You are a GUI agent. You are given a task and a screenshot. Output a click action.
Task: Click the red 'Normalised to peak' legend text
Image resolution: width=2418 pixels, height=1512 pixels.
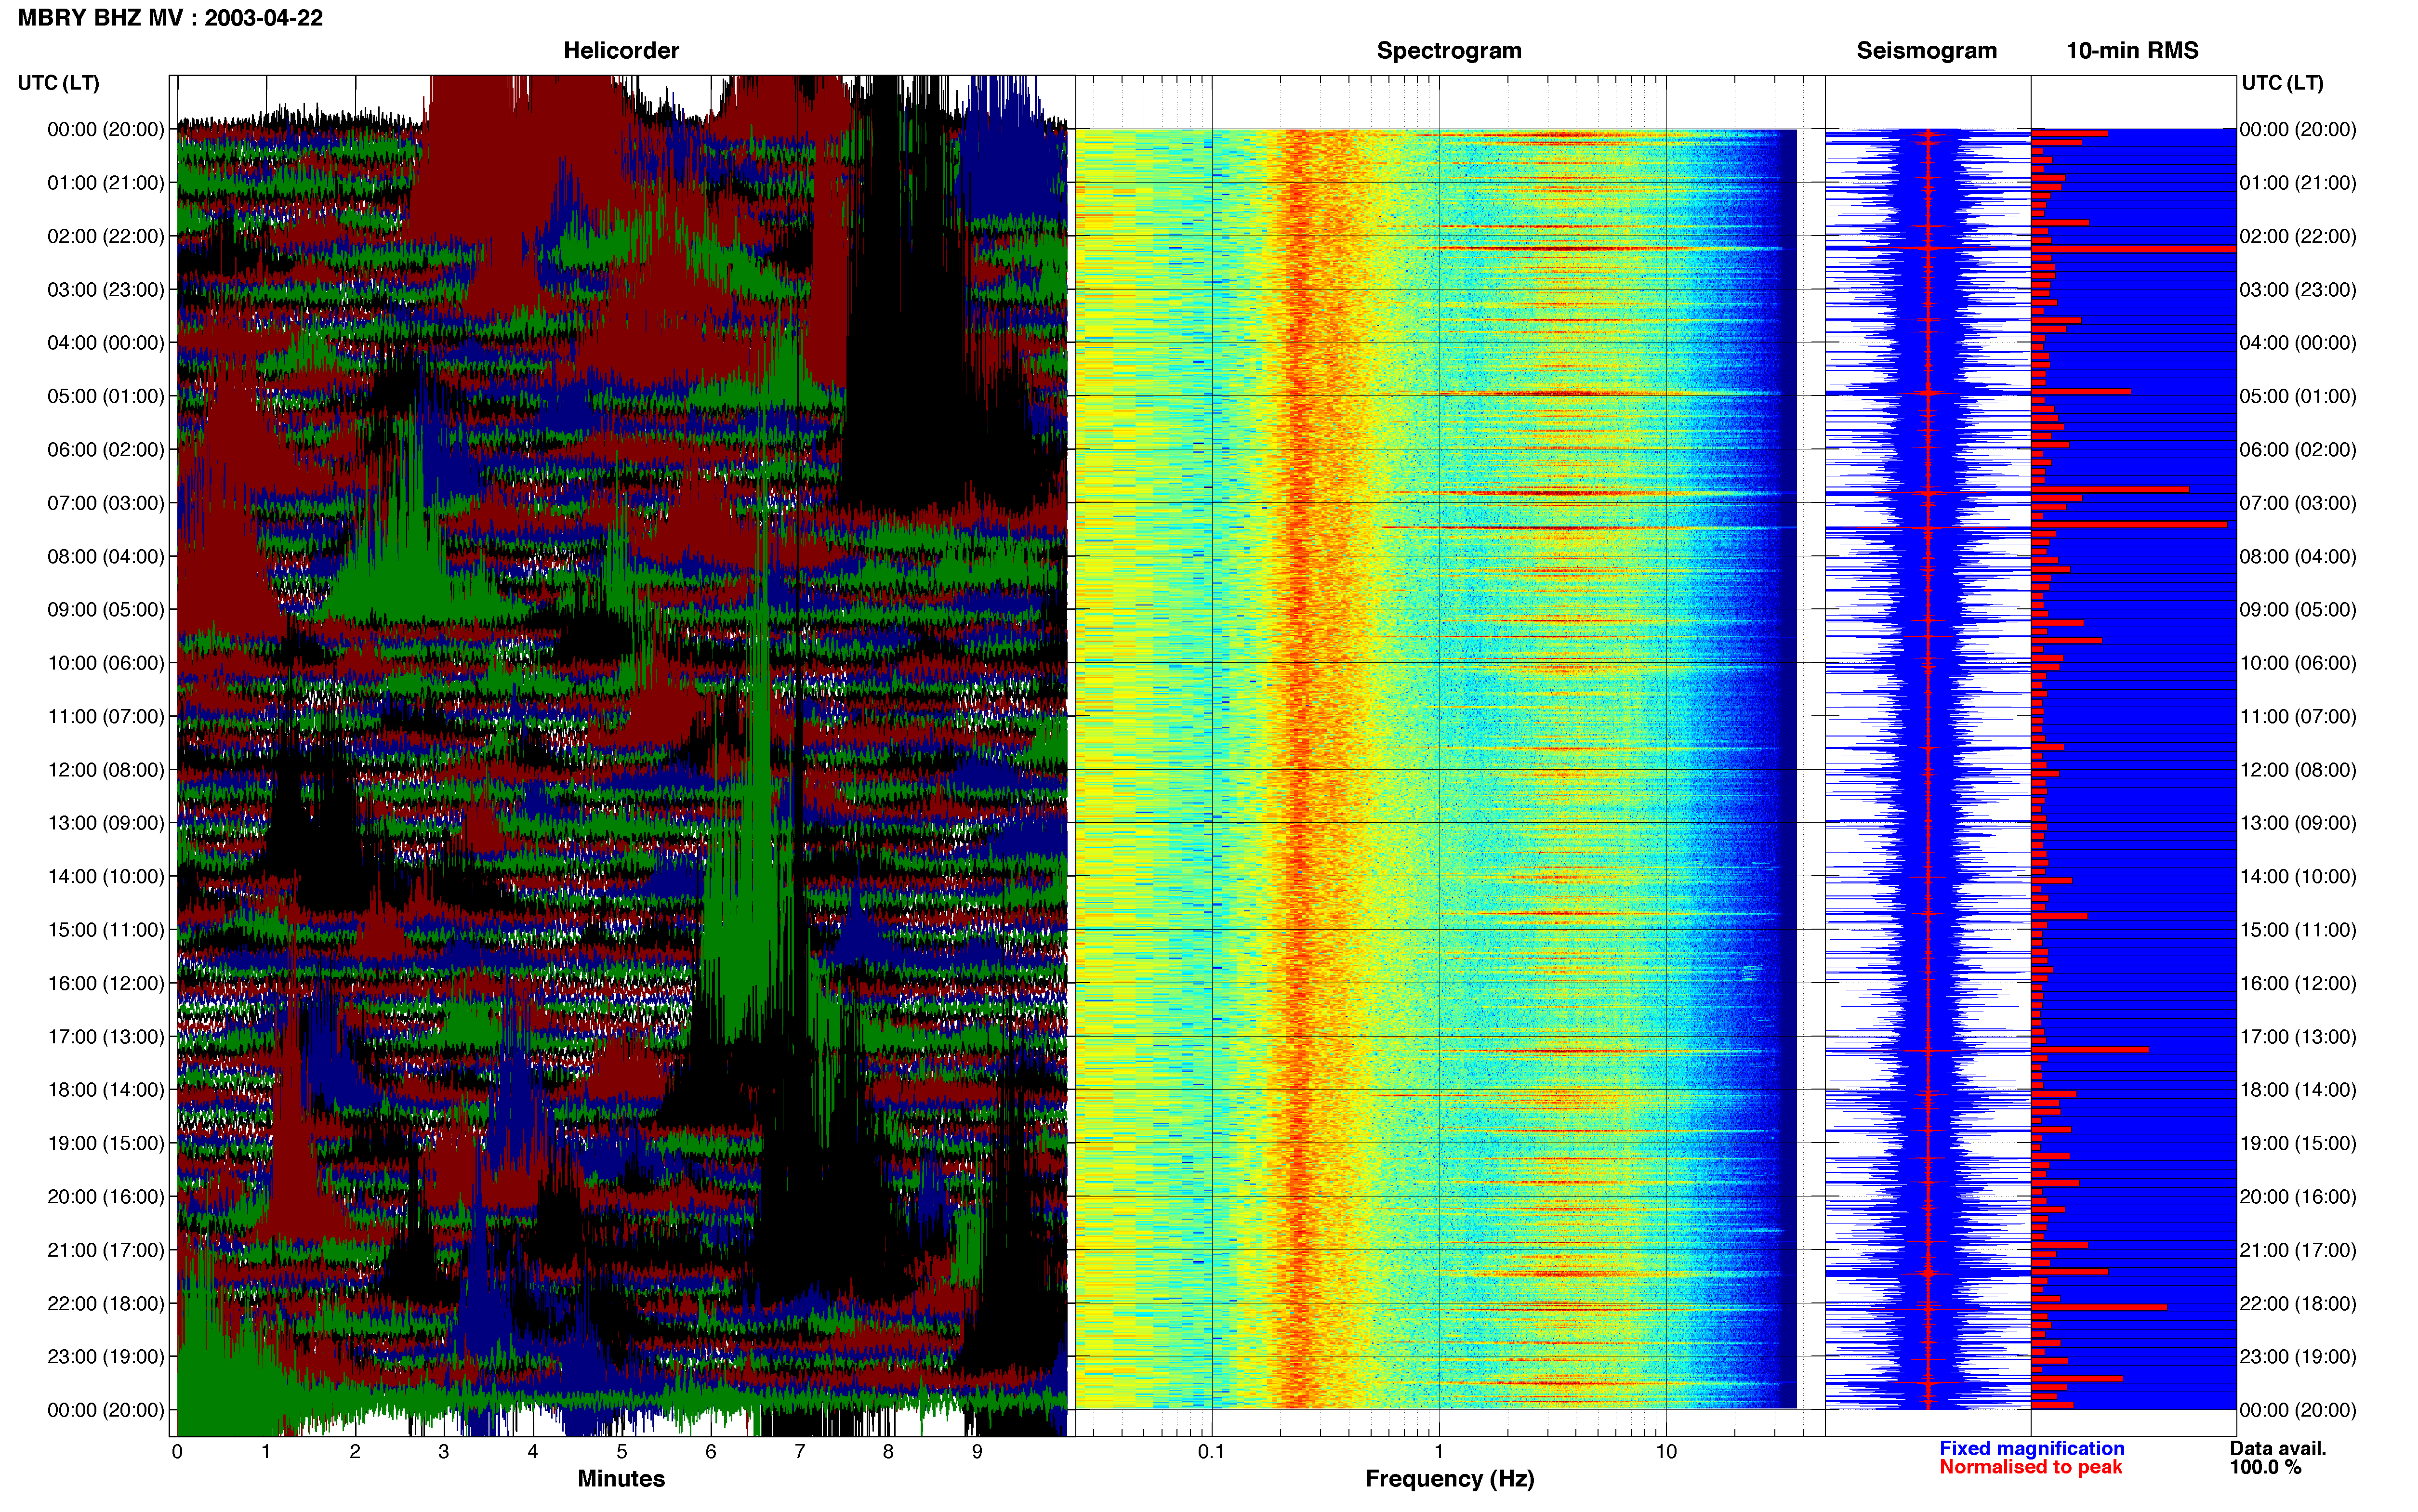2030,1468
